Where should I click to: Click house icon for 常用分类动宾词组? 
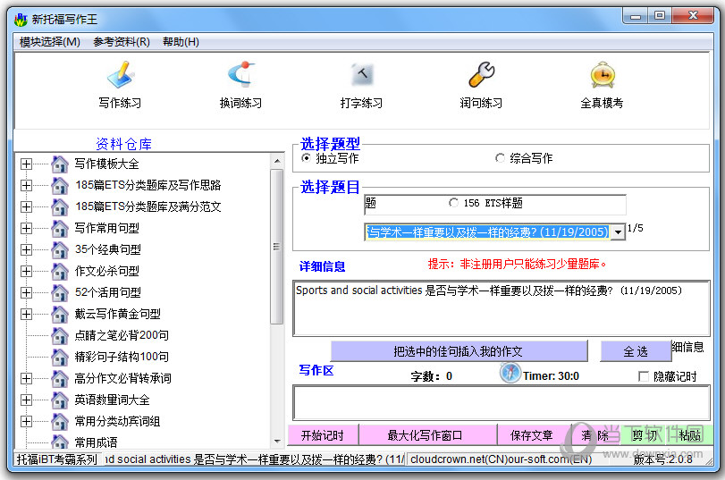pos(60,421)
